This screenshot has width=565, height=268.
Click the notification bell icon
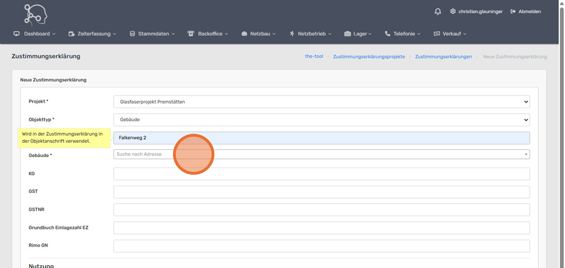438,11
